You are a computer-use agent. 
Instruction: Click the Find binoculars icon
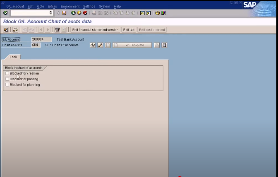pyautogui.click(x=100, y=13)
